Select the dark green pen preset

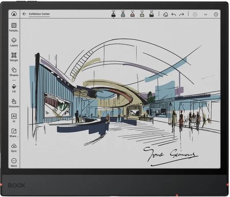(151, 14)
